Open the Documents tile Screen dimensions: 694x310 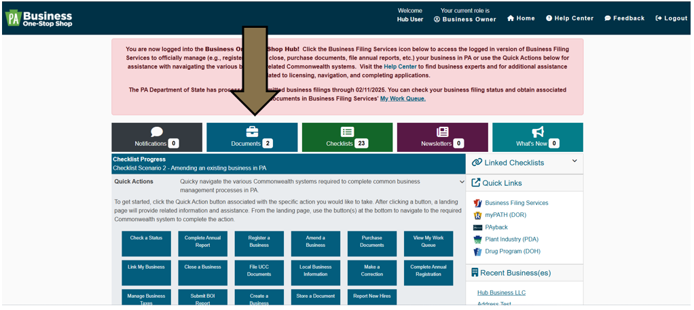(252, 138)
